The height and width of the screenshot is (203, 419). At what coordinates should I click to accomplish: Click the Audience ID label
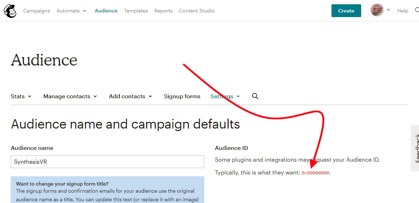point(231,148)
